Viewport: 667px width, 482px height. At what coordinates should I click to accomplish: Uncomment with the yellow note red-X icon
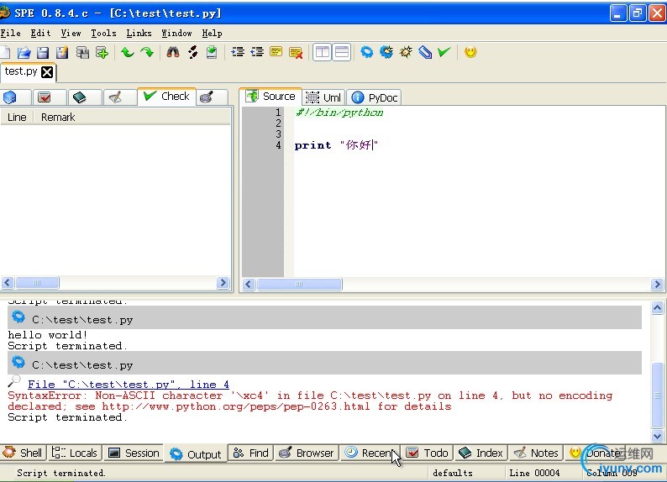[x=296, y=53]
